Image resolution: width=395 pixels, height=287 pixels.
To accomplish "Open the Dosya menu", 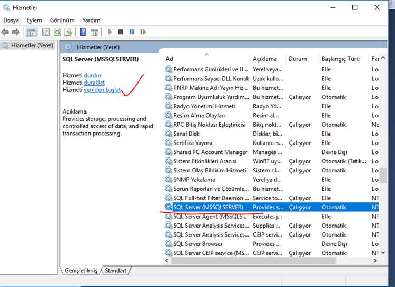I will point(11,20).
